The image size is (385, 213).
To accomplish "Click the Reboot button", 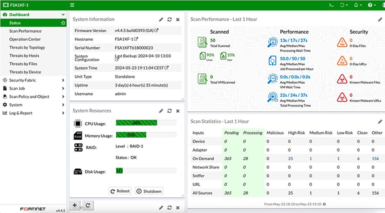I will tap(120, 191).
